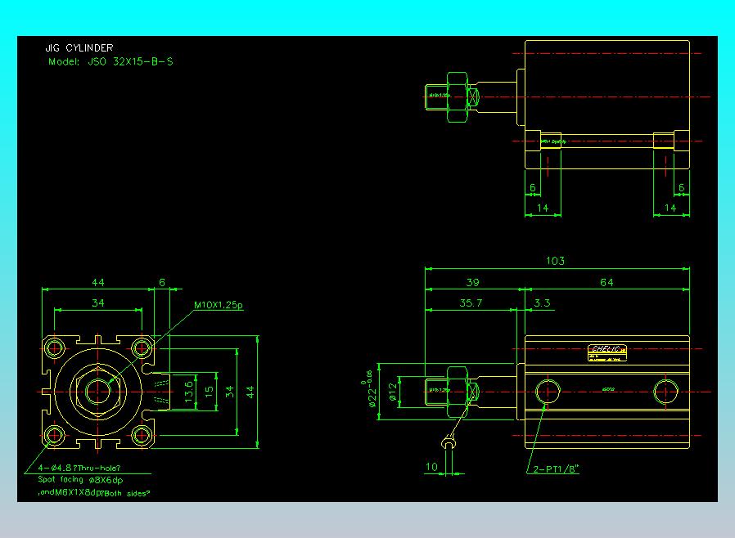735x538 pixels.
Task: Click the "3.3" dimension value
Action: (x=542, y=303)
